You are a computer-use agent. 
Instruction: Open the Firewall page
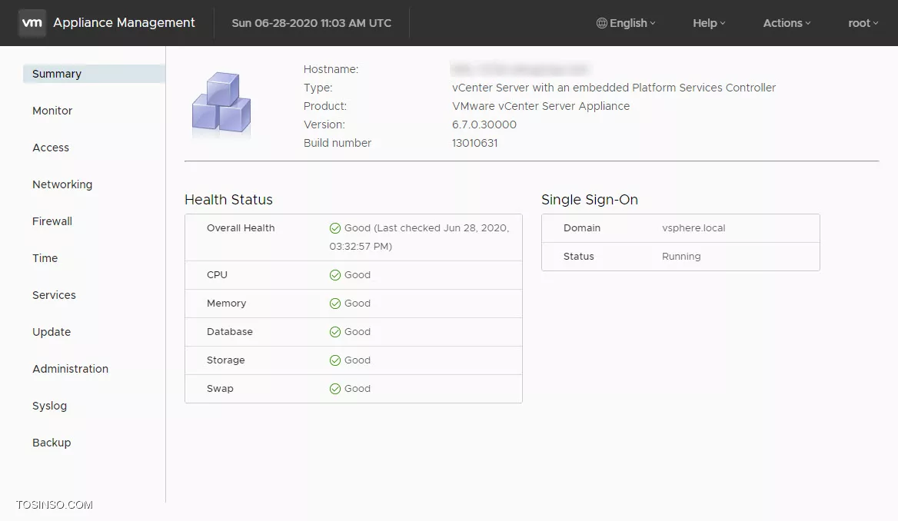tap(52, 221)
